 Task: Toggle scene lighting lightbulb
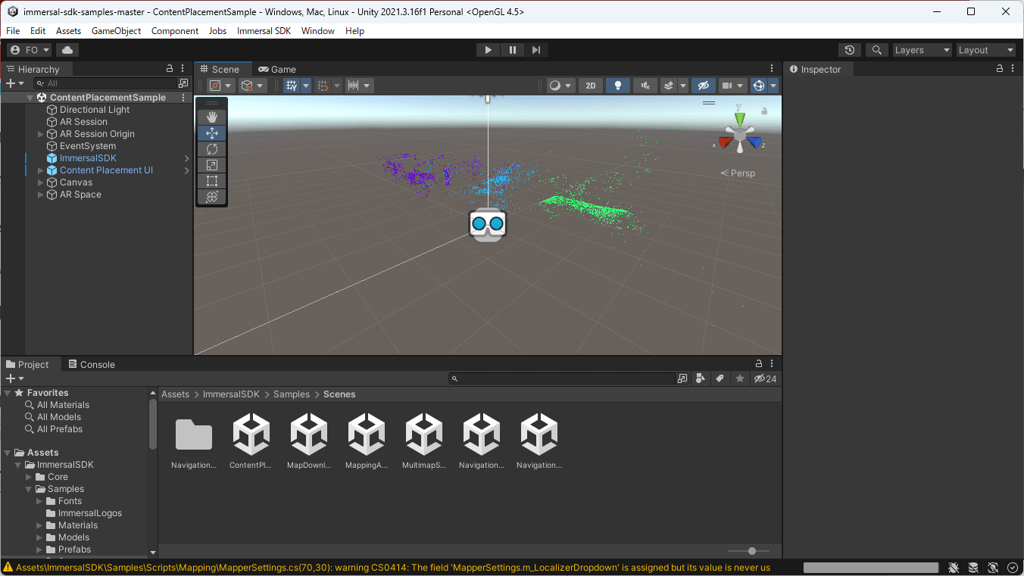click(618, 86)
